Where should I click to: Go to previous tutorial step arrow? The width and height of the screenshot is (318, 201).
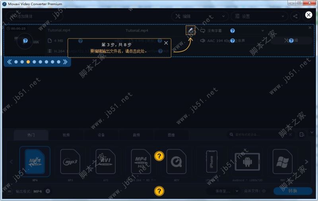pos(9,62)
